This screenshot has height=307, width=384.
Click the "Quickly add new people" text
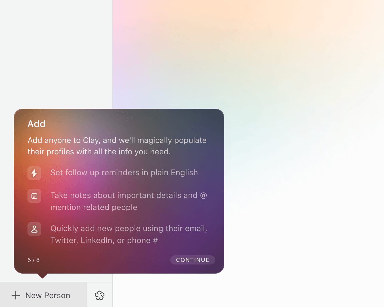click(129, 229)
